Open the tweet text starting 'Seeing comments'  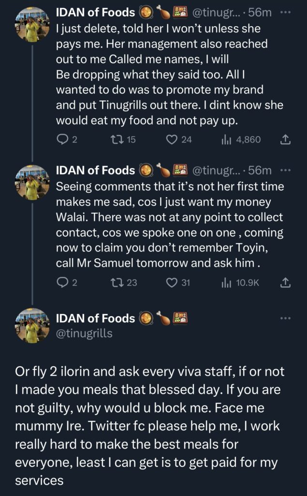[x=169, y=219]
